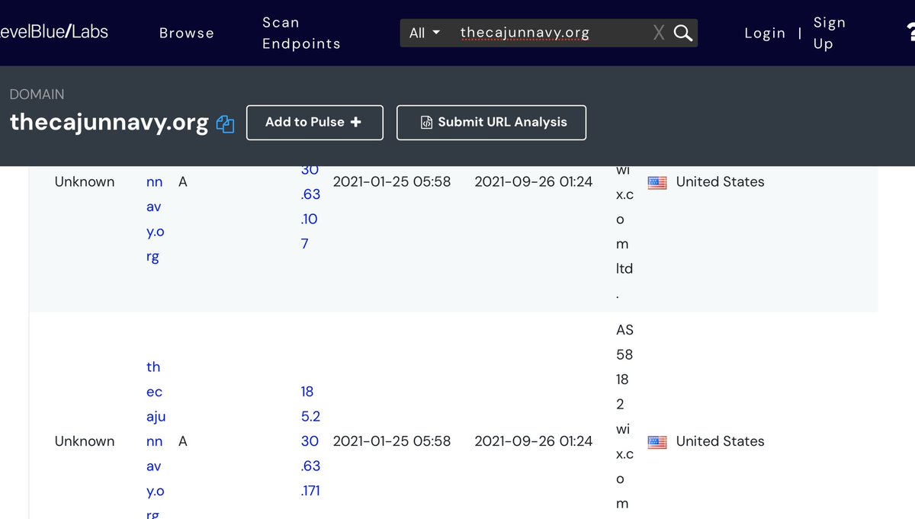Focus the search box containing thecajunnavy.org
Viewport: 915px width, 519px height.
(549, 33)
